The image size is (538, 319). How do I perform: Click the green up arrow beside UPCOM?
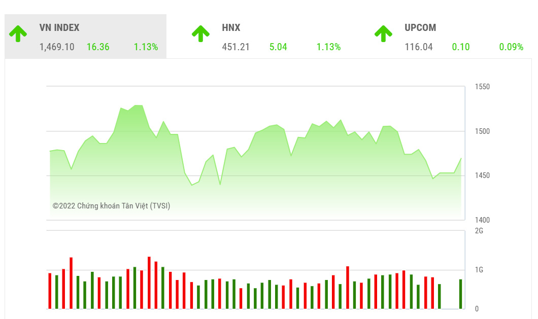click(383, 33)
